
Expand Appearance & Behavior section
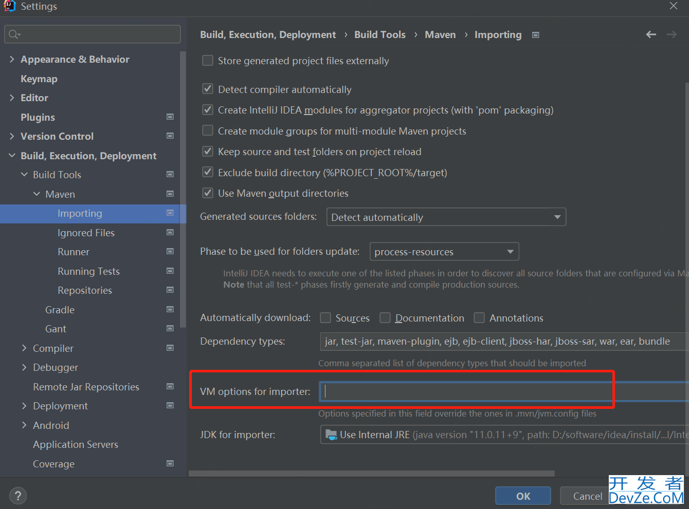(12, 59)
